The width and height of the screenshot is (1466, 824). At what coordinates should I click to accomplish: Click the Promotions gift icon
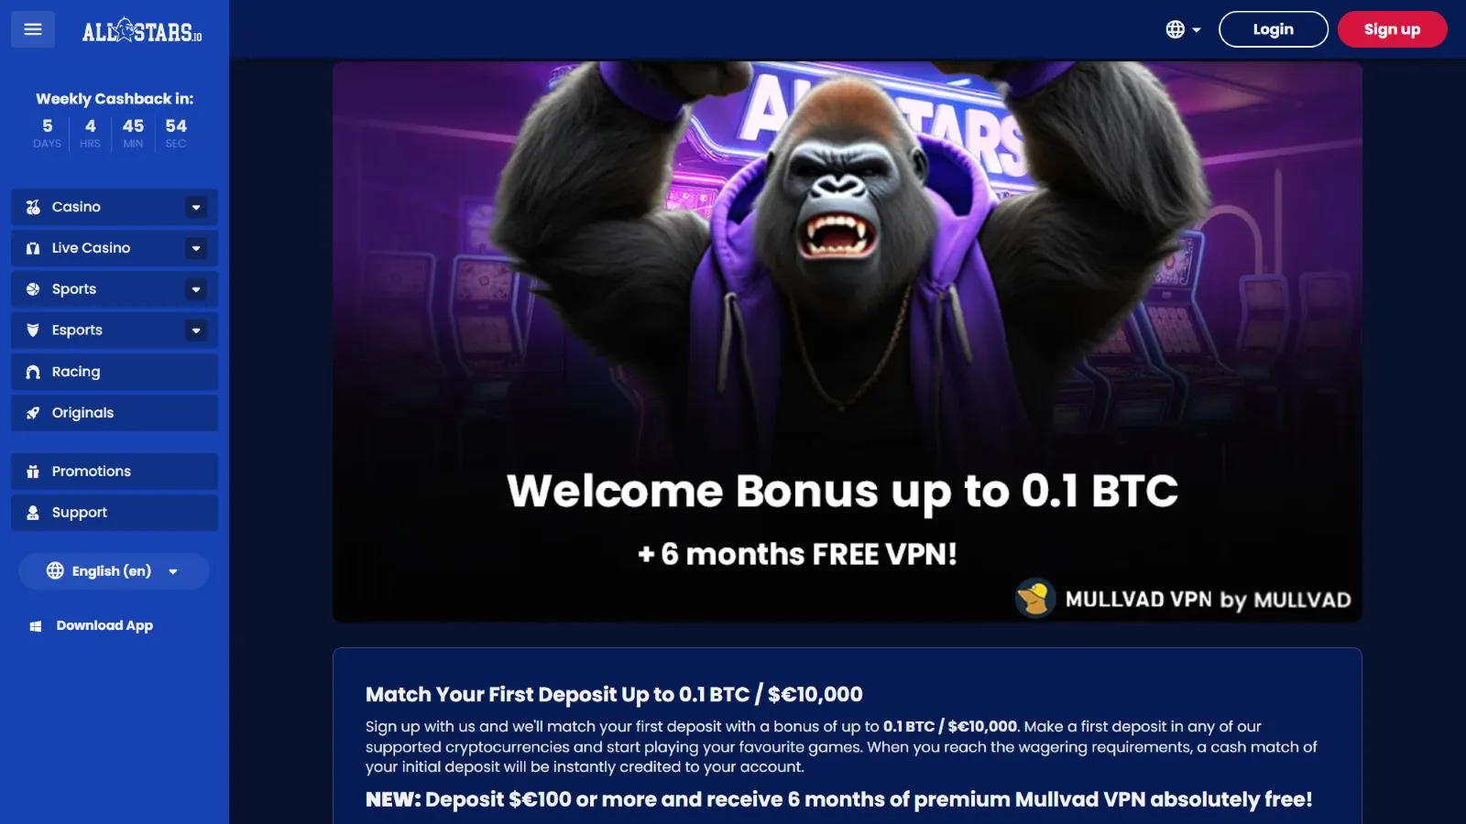pyautogui.click(x=33, y=472)
